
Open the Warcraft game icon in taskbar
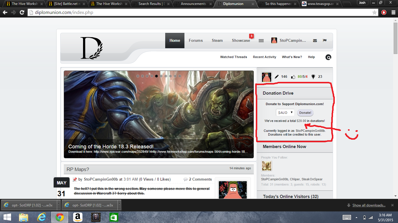[x=96, y=217]
